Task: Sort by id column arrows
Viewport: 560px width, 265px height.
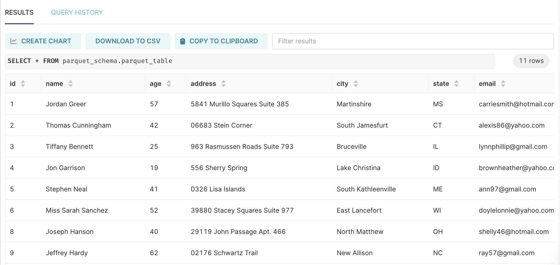Action: tap(23, 84)
